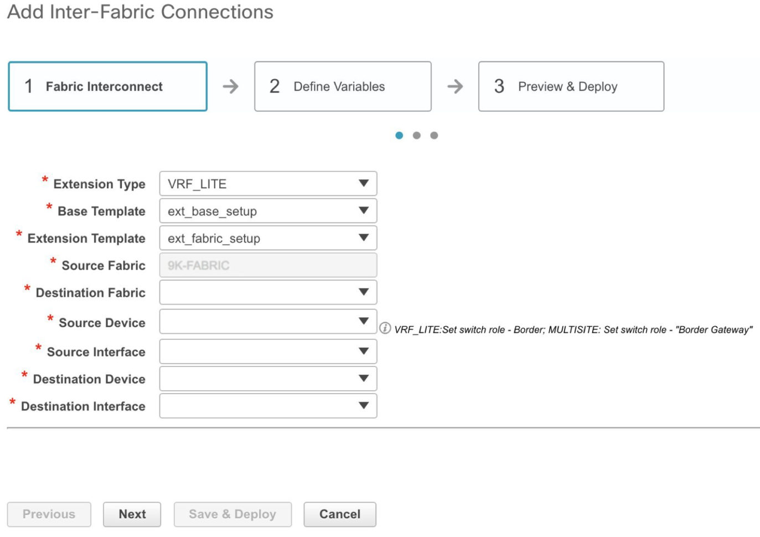
Task: Switch to the Define Variables step
Action: pos(343,86)
